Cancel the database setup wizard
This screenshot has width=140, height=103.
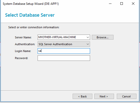[x=127, y=96]
